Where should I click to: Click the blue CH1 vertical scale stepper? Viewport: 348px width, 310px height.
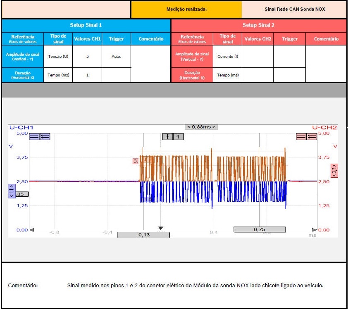point(12,191)
